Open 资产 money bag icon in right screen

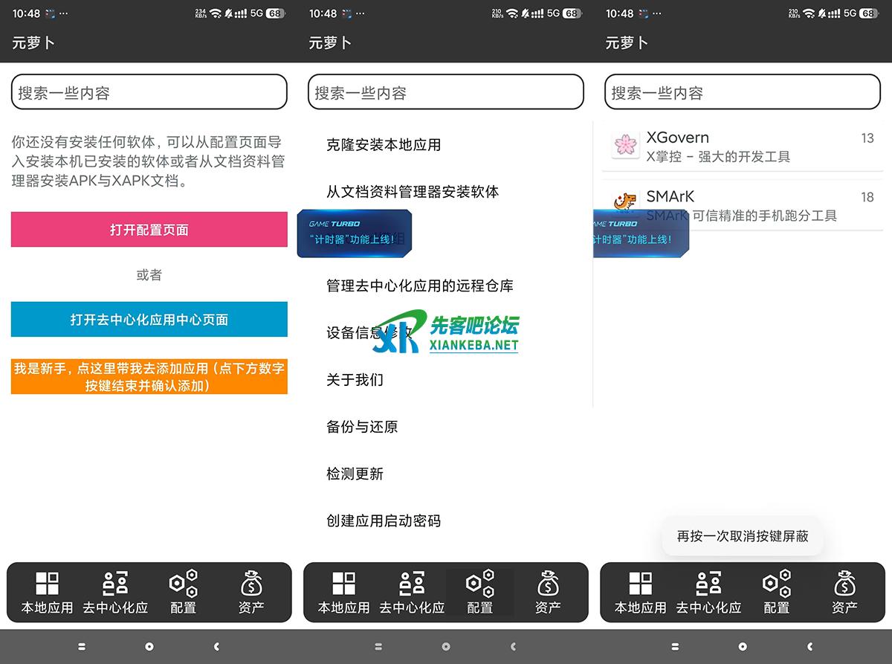tap(844, 584)
